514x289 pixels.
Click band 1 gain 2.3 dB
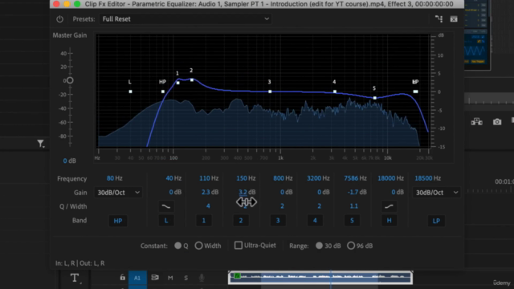click(210, 193)
